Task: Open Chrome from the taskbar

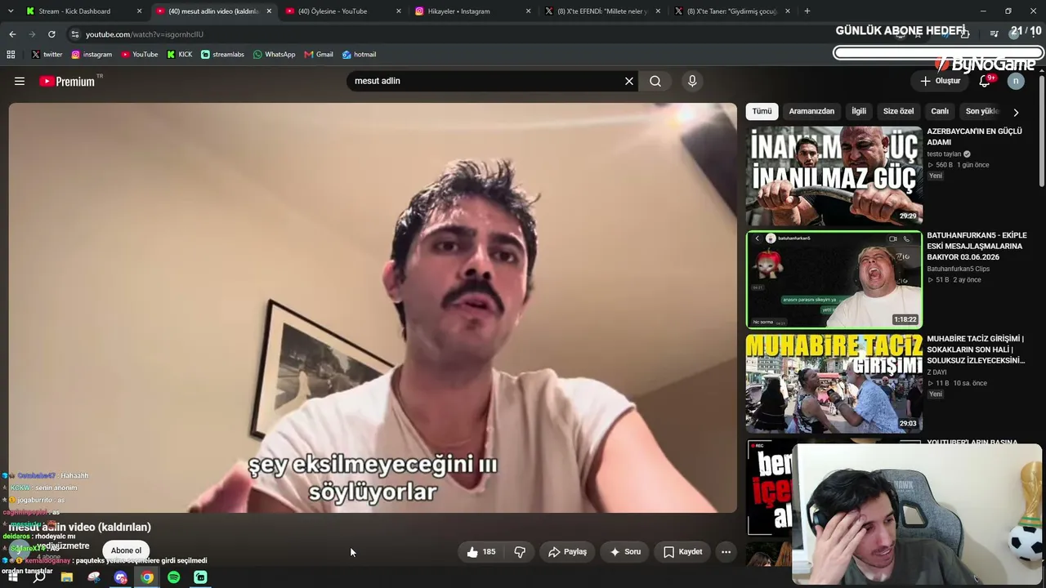Action: [x=147, y=577]
